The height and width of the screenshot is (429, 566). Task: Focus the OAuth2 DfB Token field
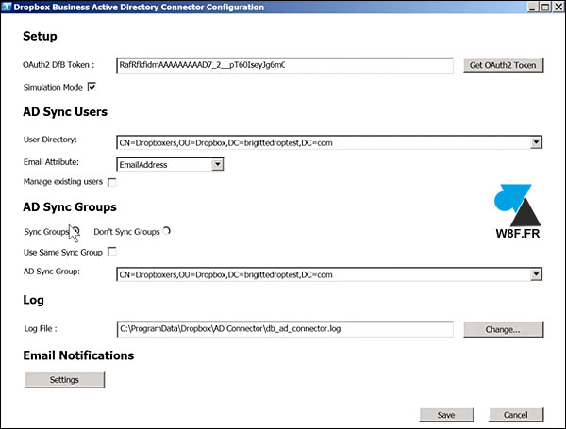tap(285, 65)
